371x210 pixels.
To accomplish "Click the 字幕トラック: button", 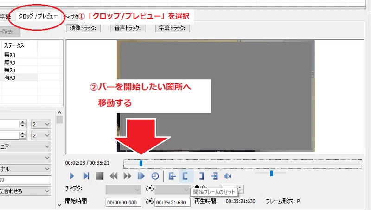I will point(172,28).
